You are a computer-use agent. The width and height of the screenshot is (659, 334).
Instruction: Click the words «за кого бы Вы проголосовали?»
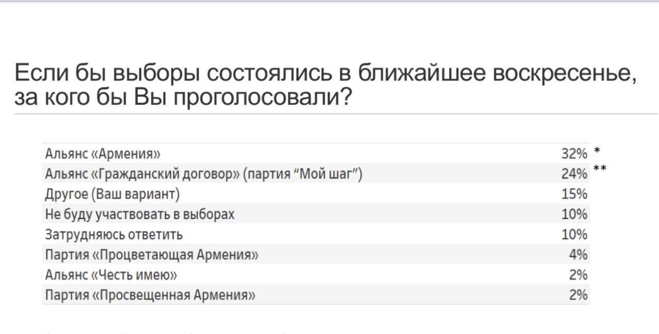(x=183, y=96)
